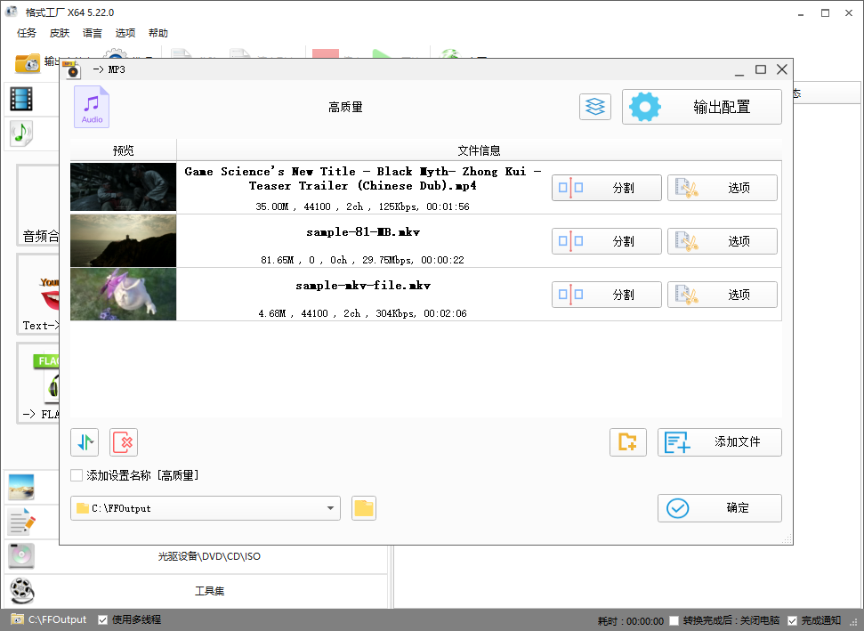Click the sample-mkv-file.mkv preview thumbnail
864x631 pixels.
123,294
